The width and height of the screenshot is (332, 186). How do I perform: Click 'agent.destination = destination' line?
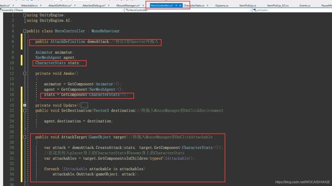click(x=78, y=121)
